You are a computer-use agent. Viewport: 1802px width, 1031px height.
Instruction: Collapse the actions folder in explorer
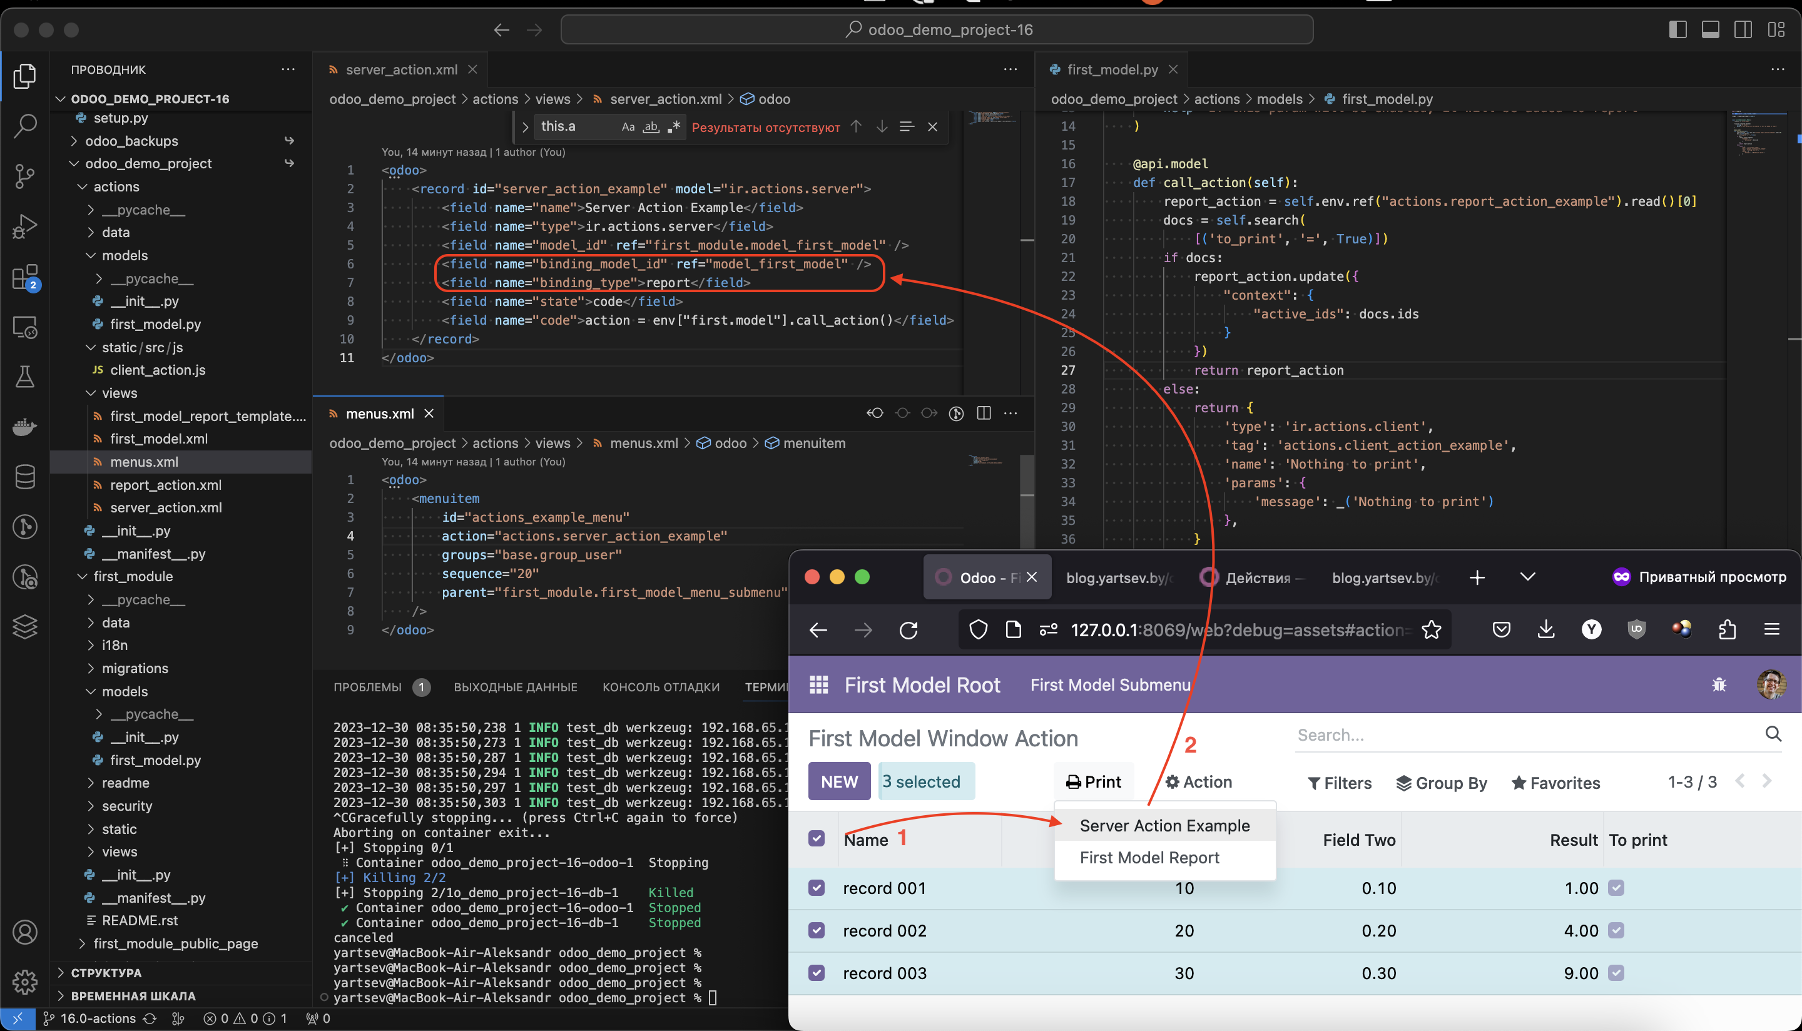click(x=116, y=186)
